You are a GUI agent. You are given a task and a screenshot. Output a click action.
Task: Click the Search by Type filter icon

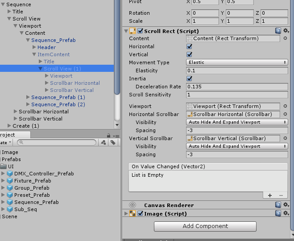104,142
